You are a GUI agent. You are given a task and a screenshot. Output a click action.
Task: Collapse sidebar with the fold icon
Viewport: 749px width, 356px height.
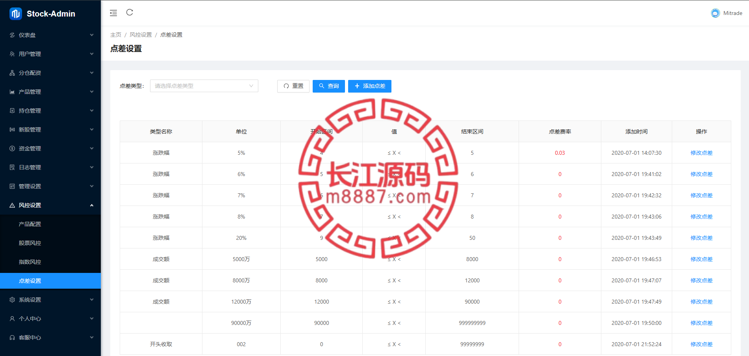tap(113, 13)
